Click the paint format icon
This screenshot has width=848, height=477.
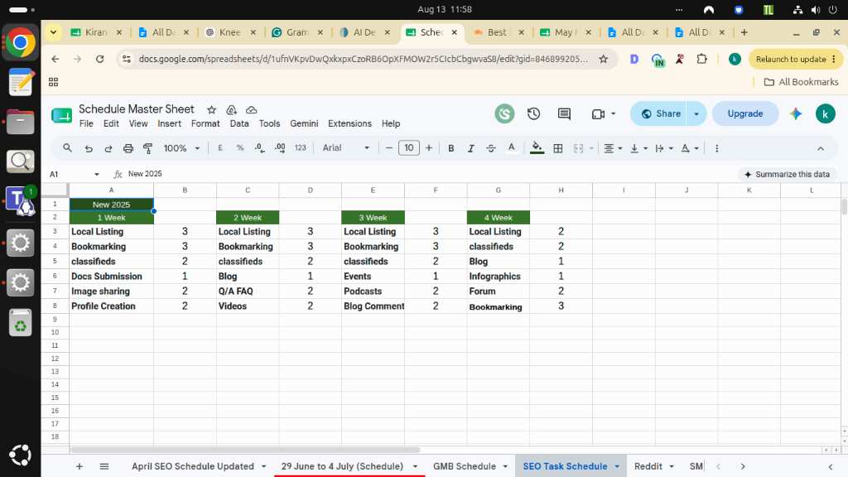(147, 148)
